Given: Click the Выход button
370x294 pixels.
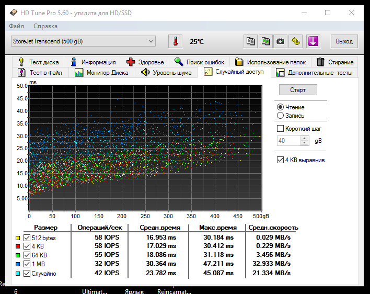Looking at the screenshot, I should pos(344,41).
